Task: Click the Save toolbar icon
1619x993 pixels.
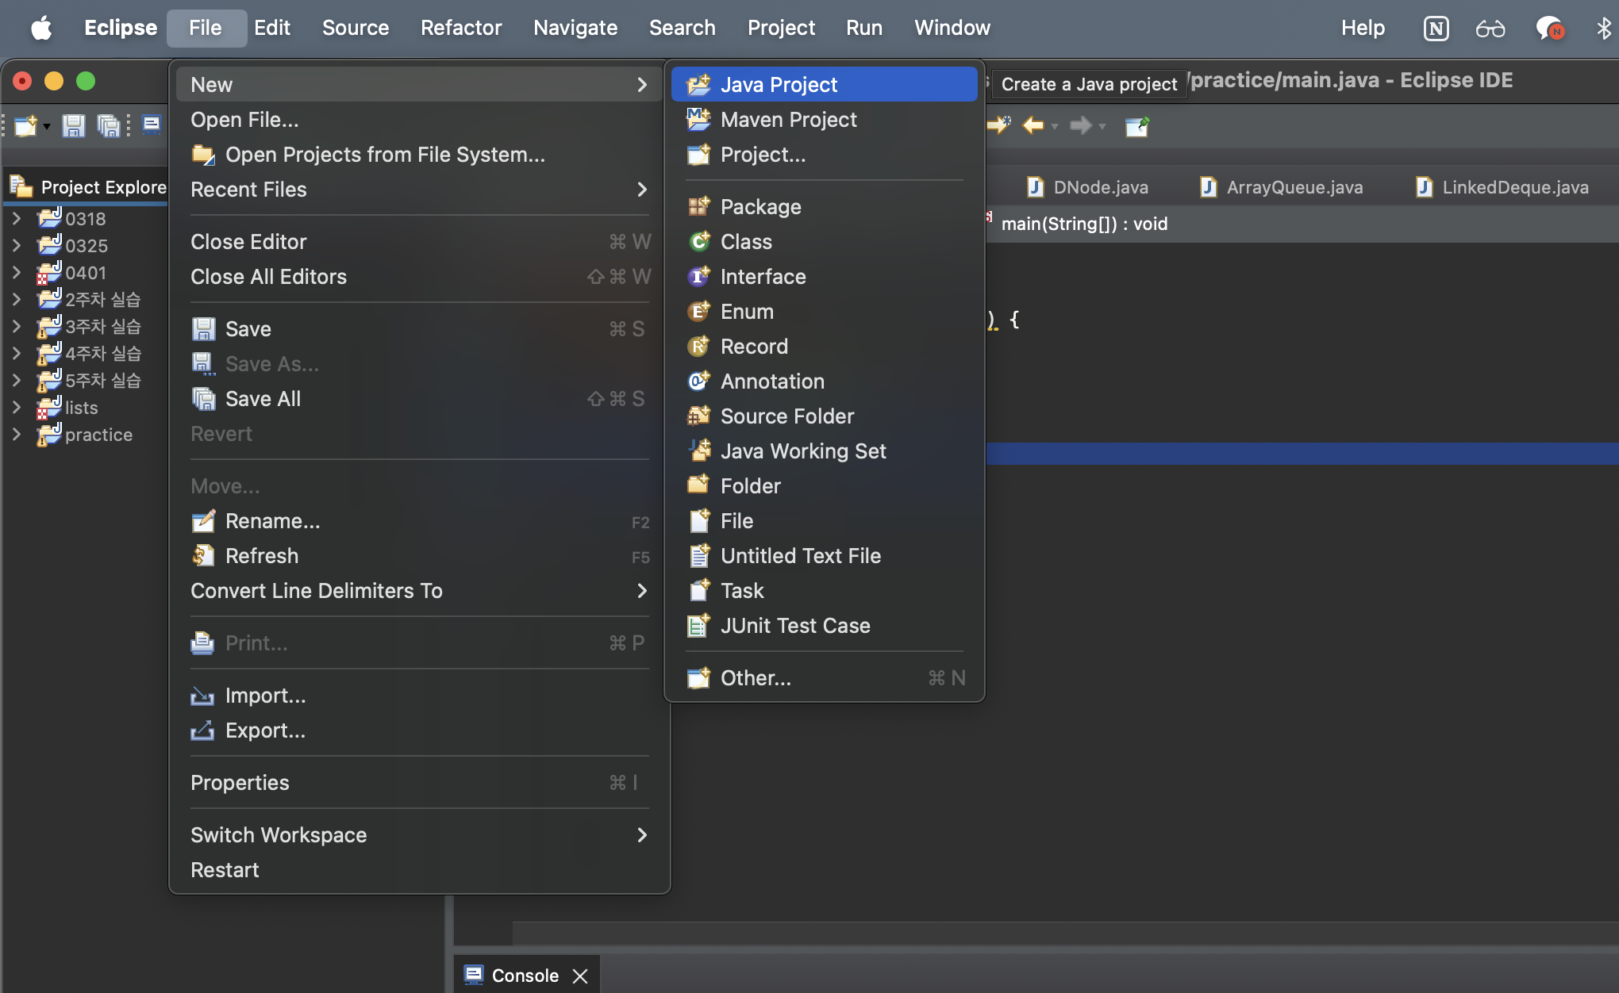Action: pyautogui.click(x=74, y=125)
